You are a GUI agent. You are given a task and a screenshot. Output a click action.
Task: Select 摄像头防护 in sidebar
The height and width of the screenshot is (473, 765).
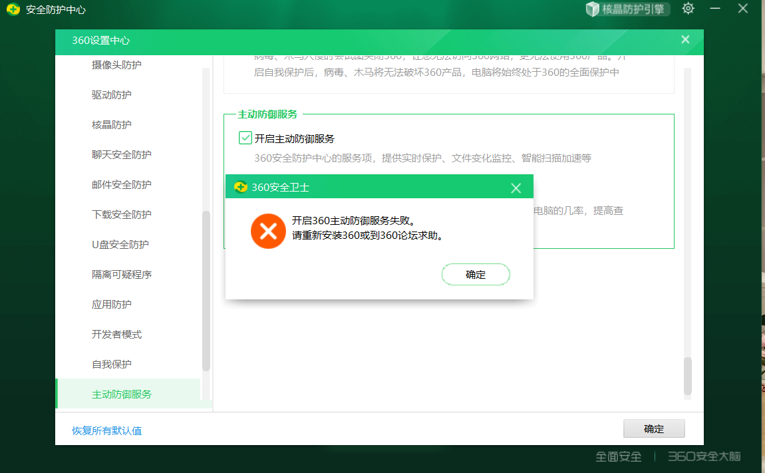tap(116, 65)
